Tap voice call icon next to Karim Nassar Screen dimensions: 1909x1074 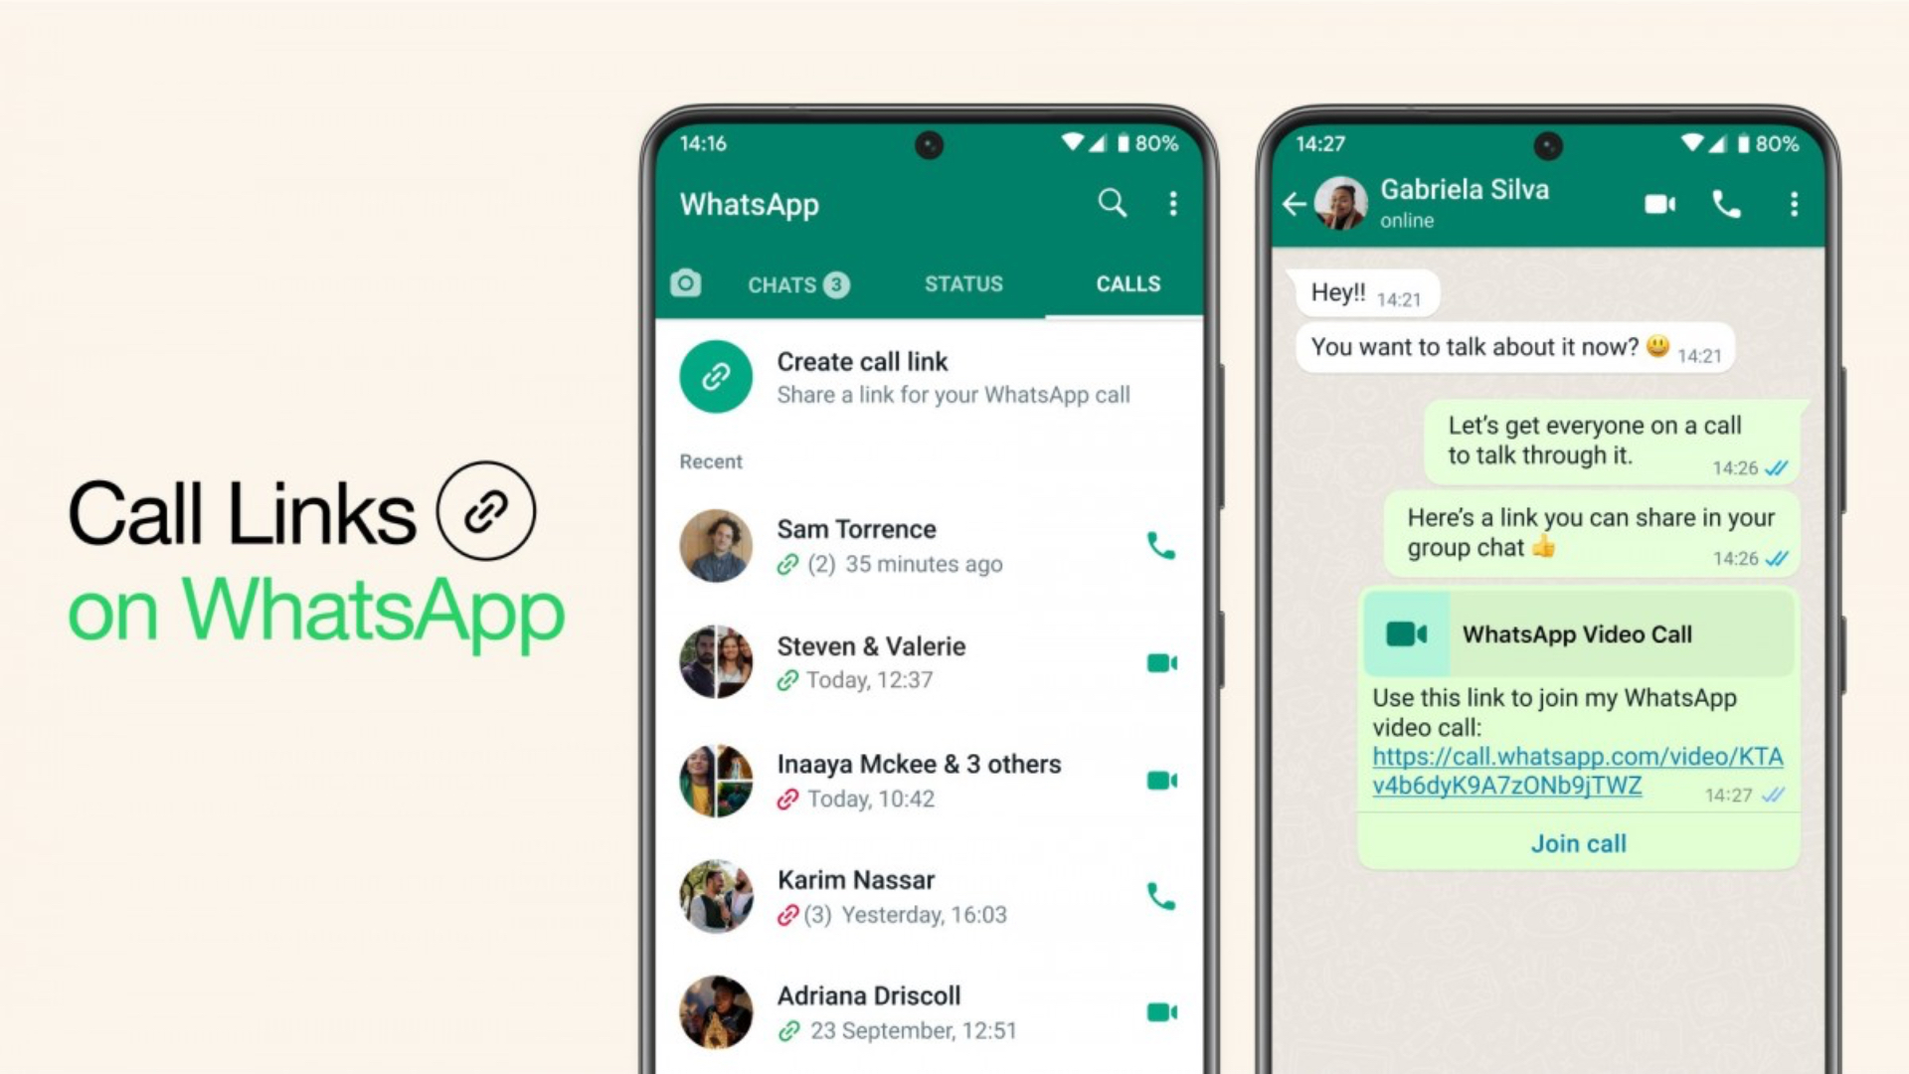tap(1160, 898)
